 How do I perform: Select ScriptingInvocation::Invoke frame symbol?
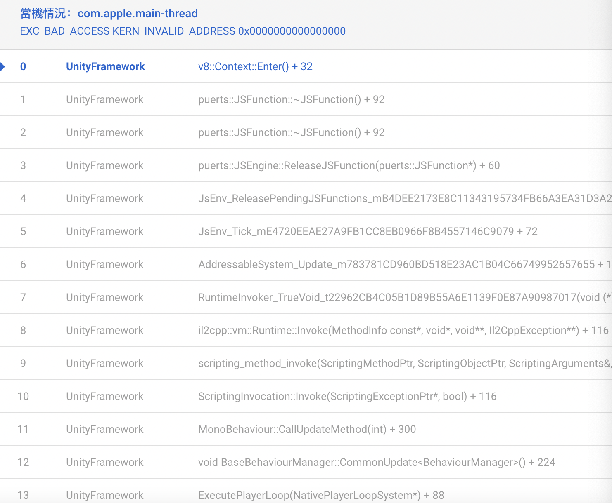tap(347, 396)
